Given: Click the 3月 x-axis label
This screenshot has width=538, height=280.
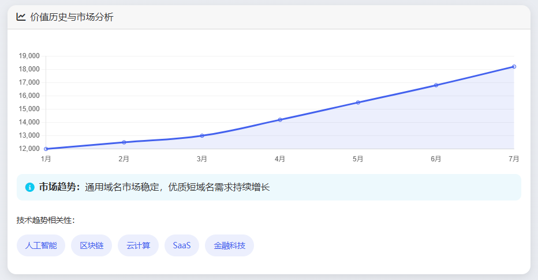Looking at the screenshot, I should coord(202,159).
